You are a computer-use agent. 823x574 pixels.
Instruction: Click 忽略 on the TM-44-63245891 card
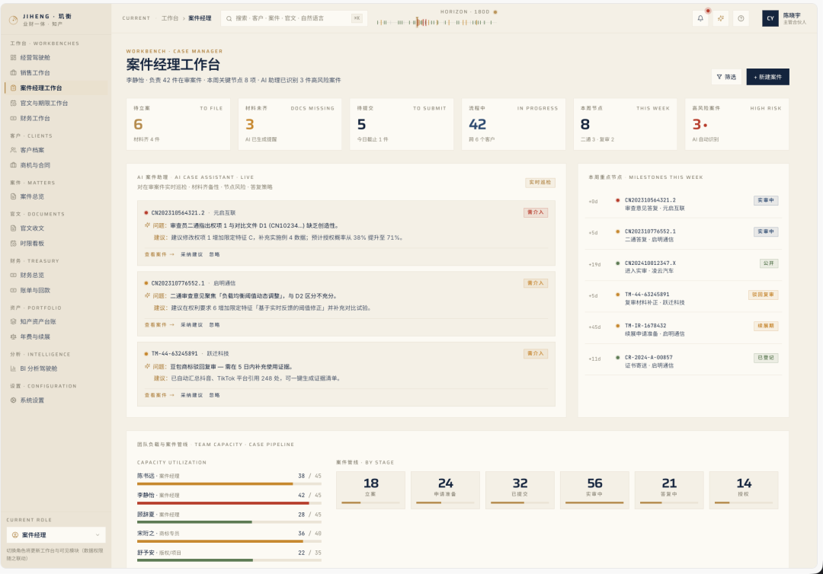[x=214, y=395]
